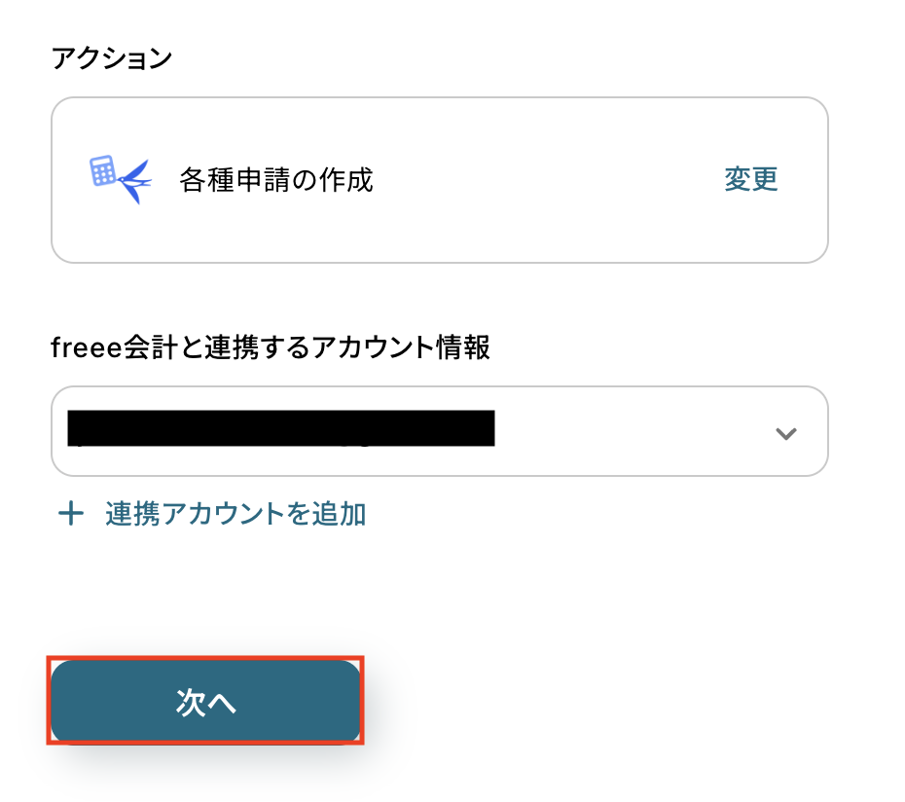Click the calculator part of the freee logo

102,171
